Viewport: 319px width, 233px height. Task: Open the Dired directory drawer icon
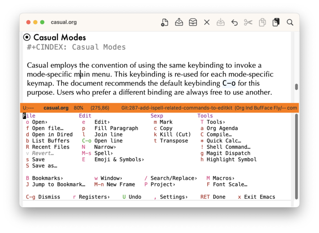(193, 22)
